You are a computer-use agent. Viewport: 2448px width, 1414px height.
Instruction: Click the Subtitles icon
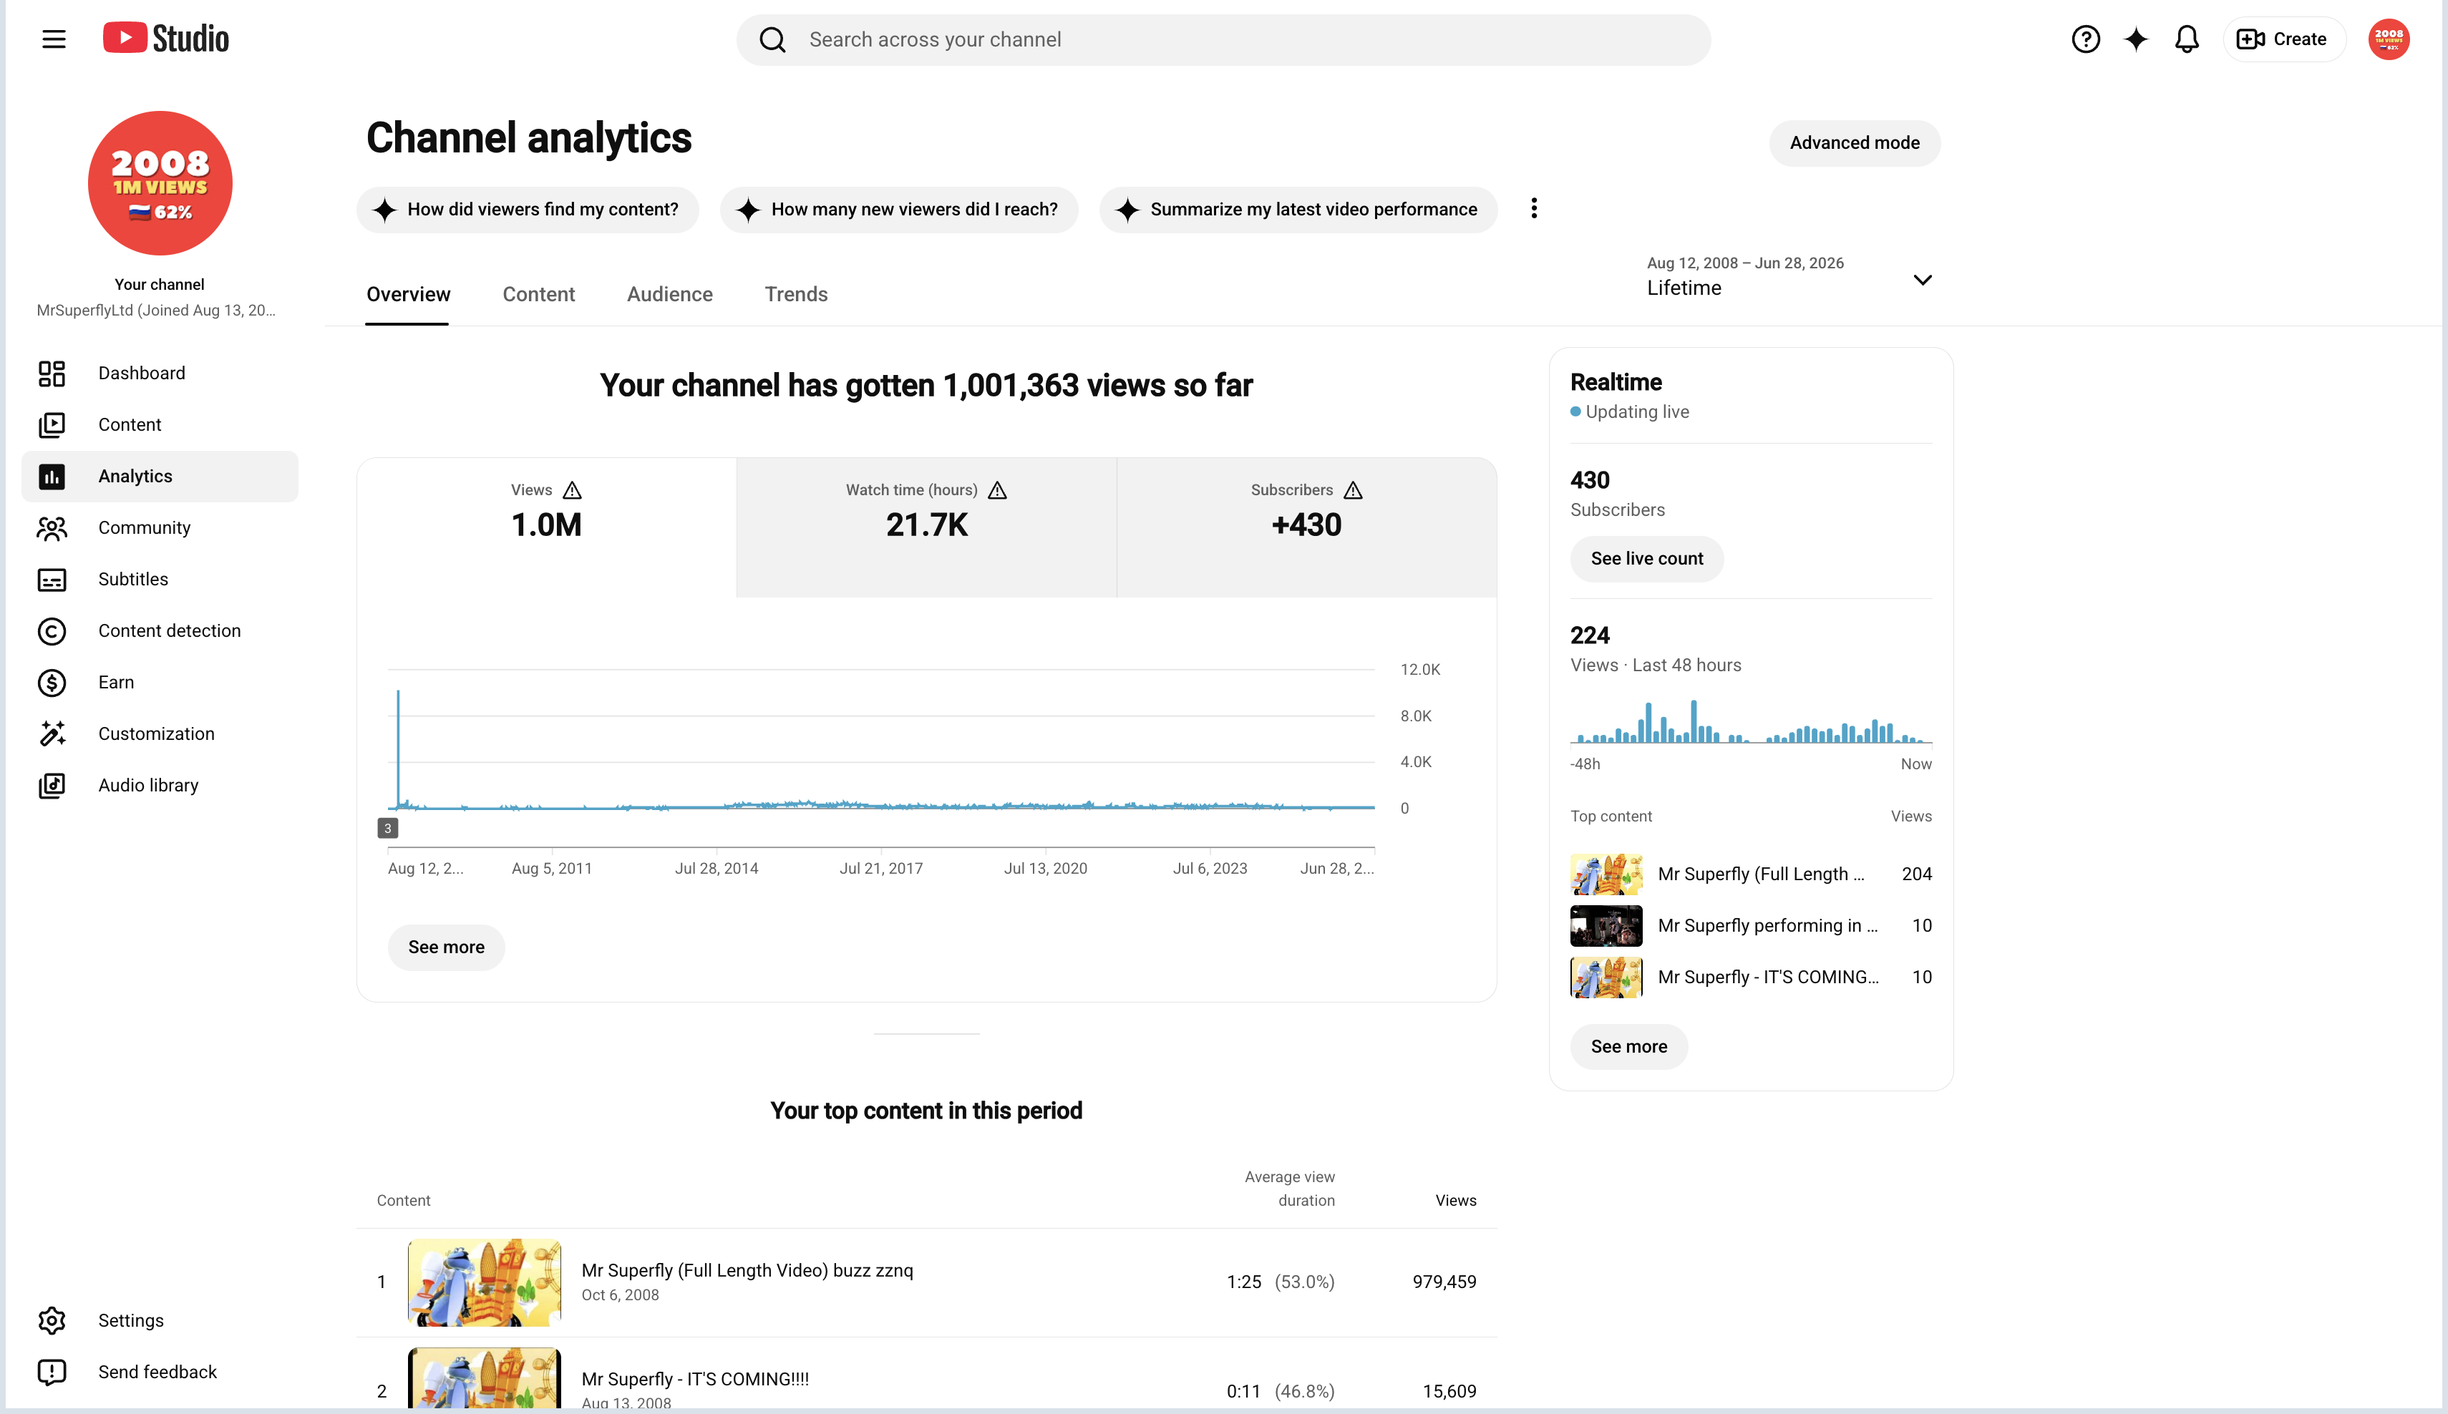point(52,580)
